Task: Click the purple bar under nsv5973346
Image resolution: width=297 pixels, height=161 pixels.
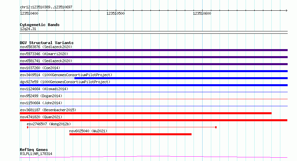Action: coord(154,57)
